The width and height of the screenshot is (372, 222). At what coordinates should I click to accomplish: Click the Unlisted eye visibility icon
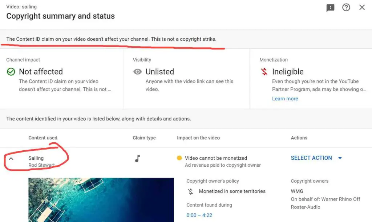137,72
